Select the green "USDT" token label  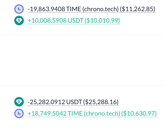click(x=75, y=21)
